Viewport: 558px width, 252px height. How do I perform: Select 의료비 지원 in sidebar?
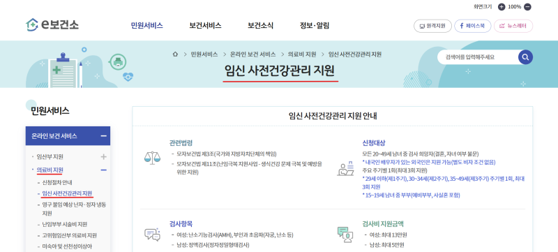(50, 170)
